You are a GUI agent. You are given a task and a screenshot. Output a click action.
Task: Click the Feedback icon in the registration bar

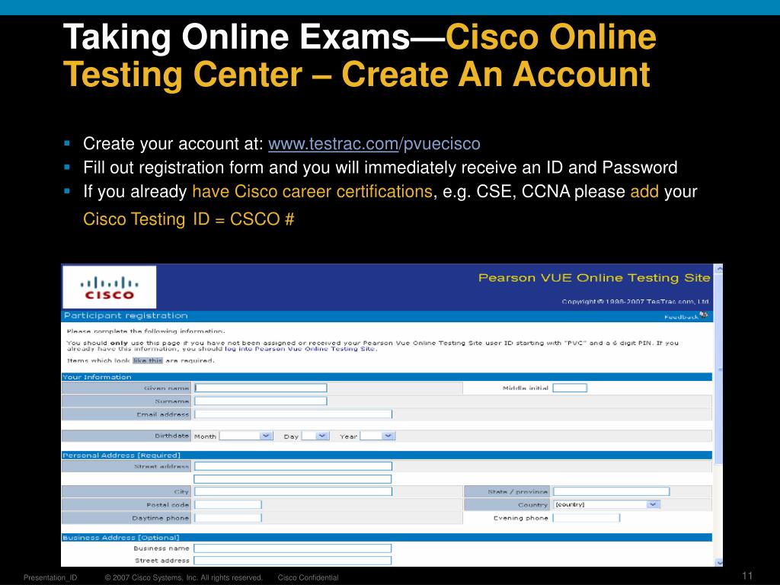703,315
